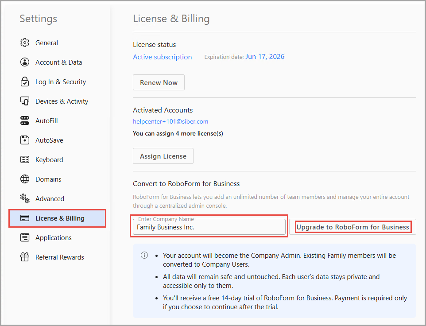Open the helpcenter+101@siber.com account link

tap(170, 121)
